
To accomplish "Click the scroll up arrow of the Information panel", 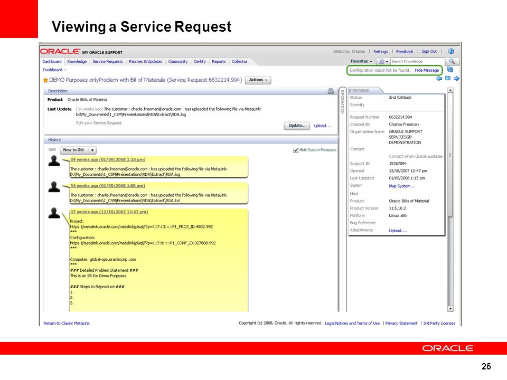I will pos(450,90).
